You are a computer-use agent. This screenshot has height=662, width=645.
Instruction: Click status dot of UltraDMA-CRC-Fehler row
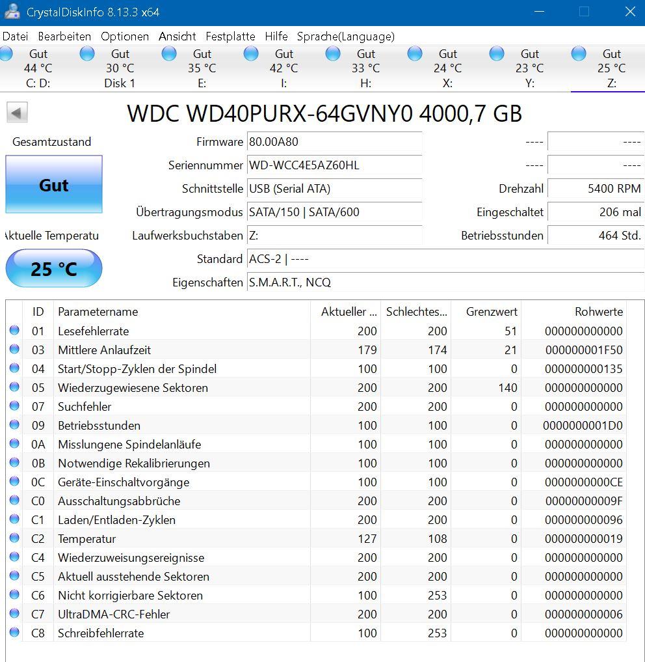coord(14,613)
